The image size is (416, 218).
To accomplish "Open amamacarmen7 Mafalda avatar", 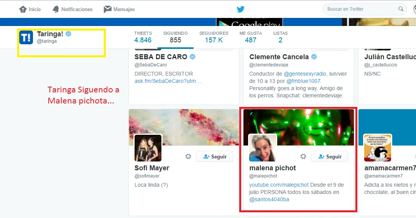I will pos(378,148).
